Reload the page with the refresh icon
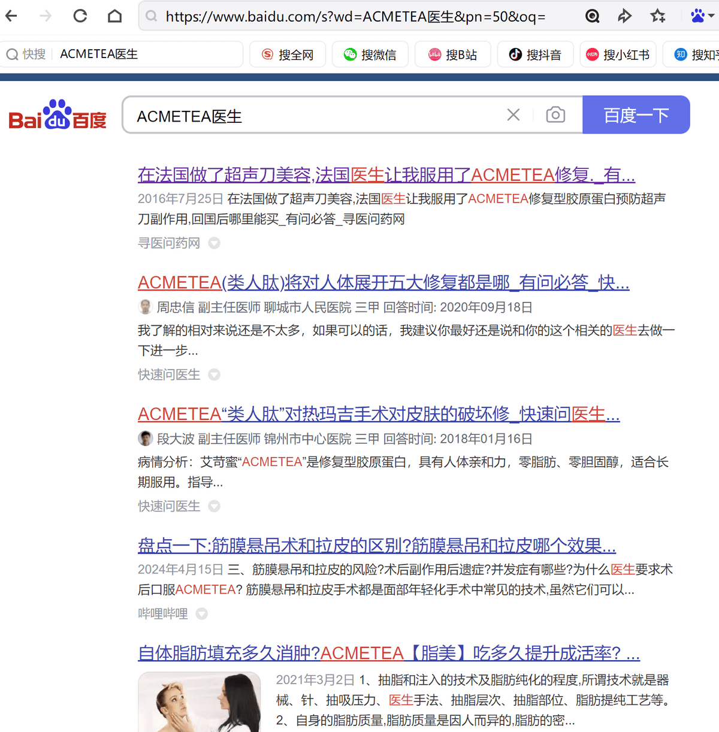 point(80,16)
